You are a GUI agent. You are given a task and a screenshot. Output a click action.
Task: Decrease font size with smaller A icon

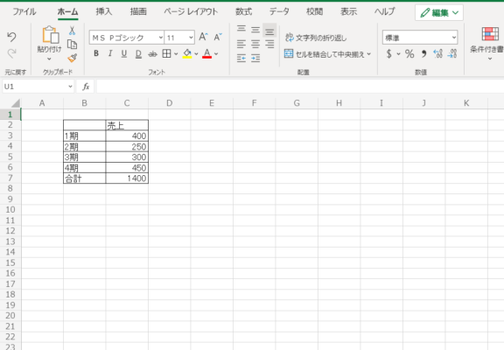coord(218,37)
